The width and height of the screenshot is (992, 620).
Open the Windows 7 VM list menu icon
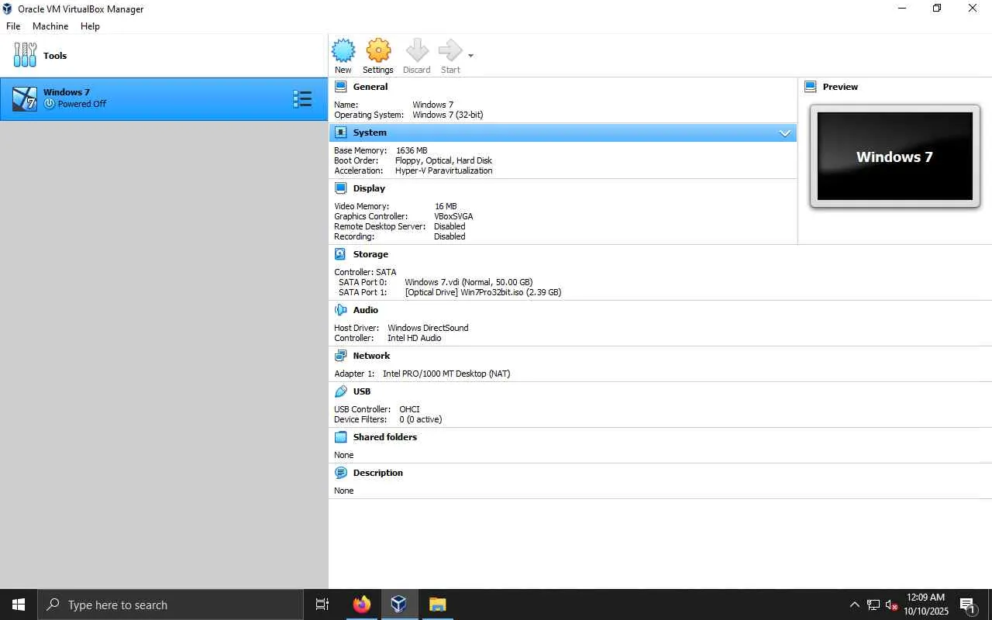pos(302,98)
